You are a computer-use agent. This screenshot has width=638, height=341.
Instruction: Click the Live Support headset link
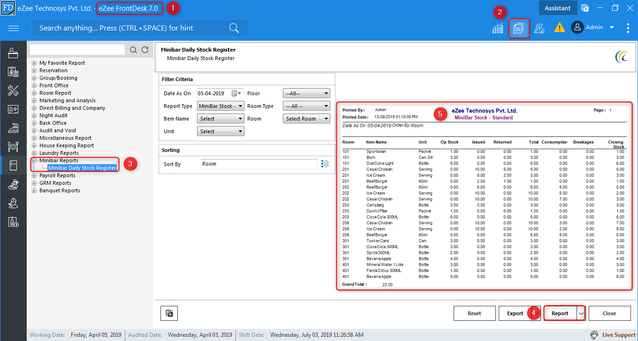pyautogui.click(x=613, y=335)
